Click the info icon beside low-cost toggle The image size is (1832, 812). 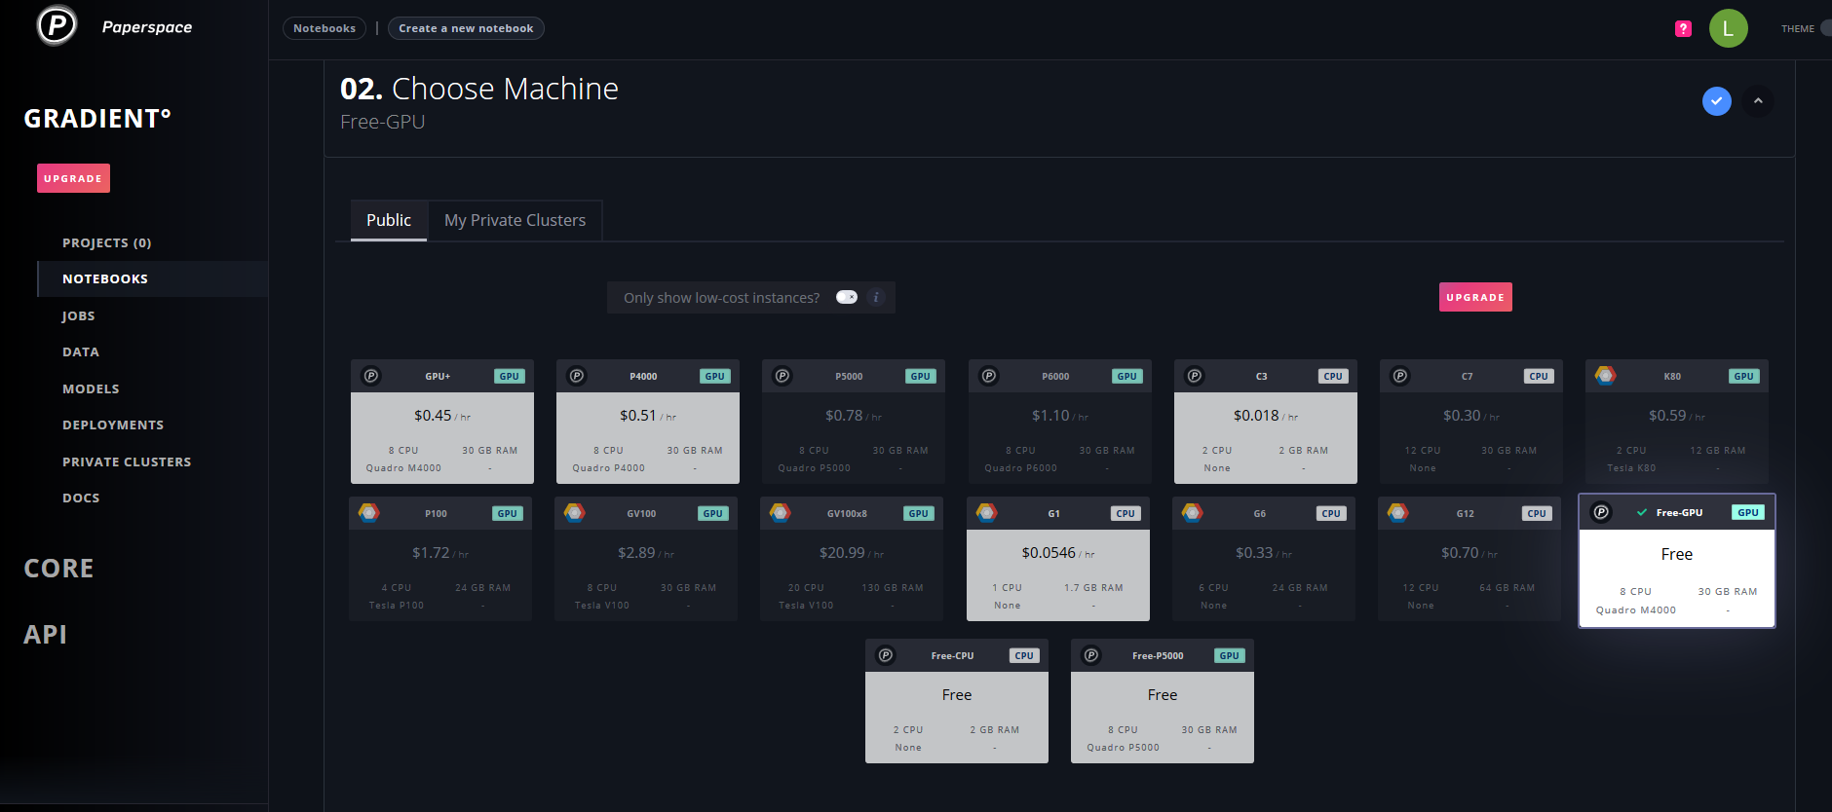[x=876, y=297]
